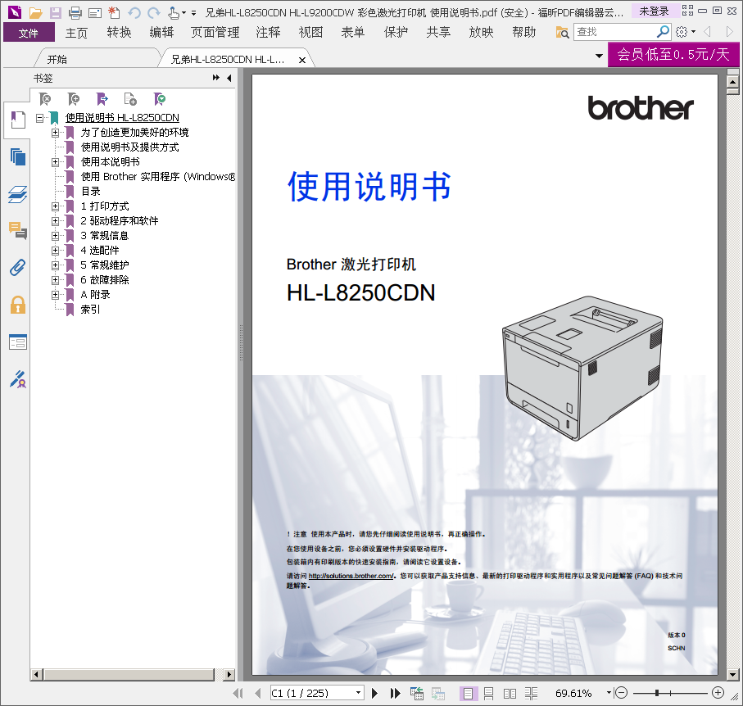Click the delete bookmark icon

pyautogui.click(x=44, y=99)
